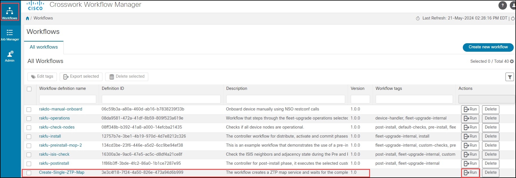Delete the rakfu-check-nodes workflow
This screenshot has width=516, height=178.
pyautogui.click(x=491, y=127)
